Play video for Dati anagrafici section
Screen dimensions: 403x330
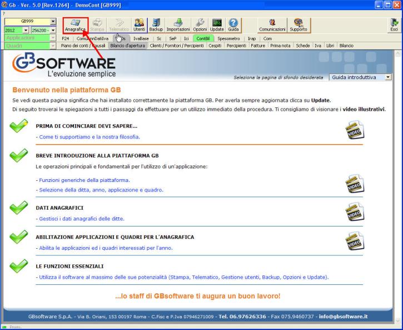(355, 212)
